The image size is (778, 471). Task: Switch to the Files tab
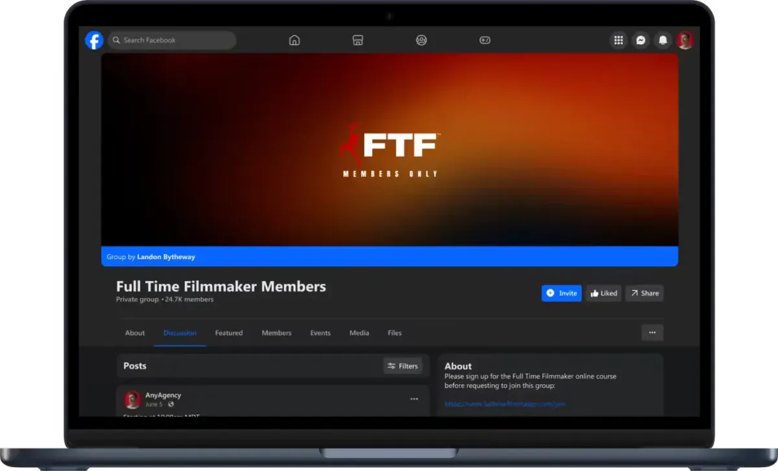click(x=395, y=333)
